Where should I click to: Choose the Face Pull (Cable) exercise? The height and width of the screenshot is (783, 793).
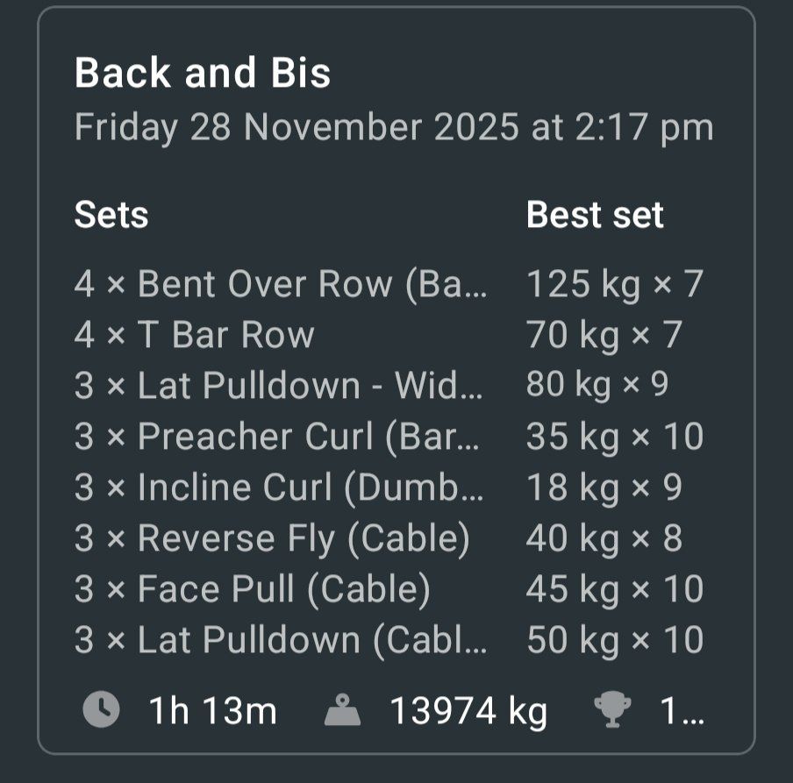[253, 589]
